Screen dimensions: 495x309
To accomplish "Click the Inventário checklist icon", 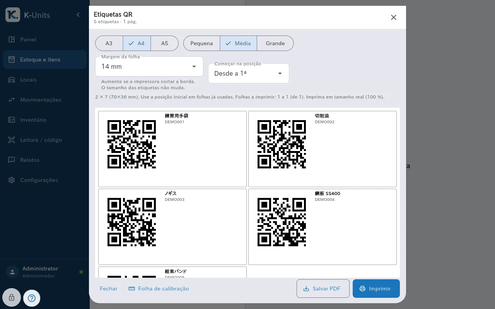I will (12, 120).
